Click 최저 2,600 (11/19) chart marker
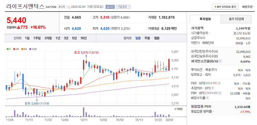257x125 pixels. (x=37, y=104)
